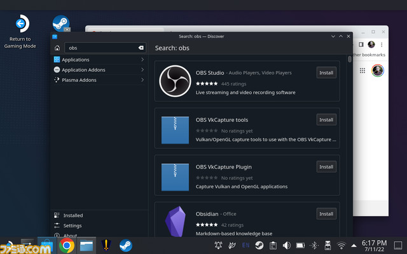Open the Installed section
The width and height of the screenshot is (407, 254).
click(99, 215)
